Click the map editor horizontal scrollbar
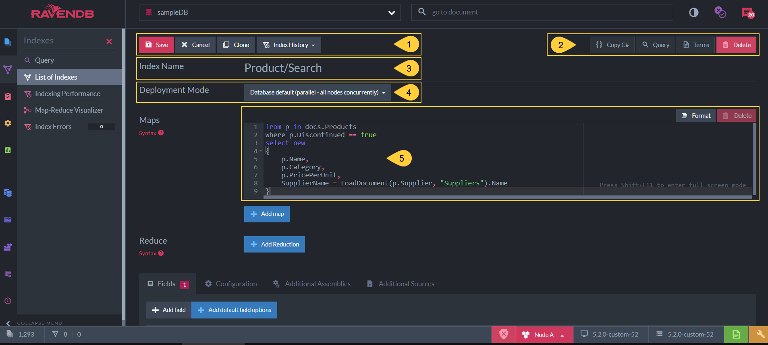The width and height of the screenshot is (768, 345). click(x=508, y=197)
